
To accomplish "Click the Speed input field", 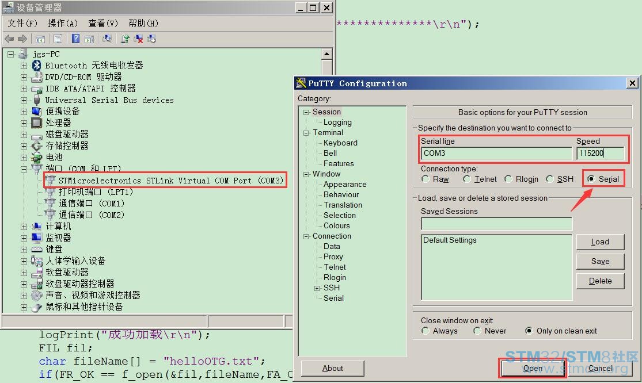I will tap(600, 154).
